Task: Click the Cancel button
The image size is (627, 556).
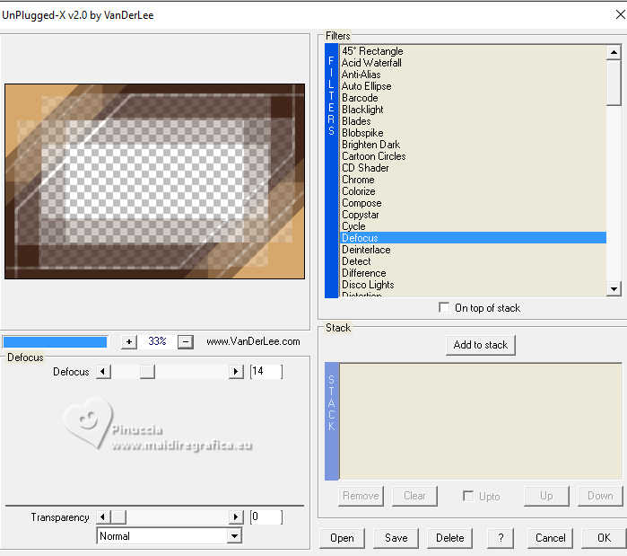Action: (550, 538)
